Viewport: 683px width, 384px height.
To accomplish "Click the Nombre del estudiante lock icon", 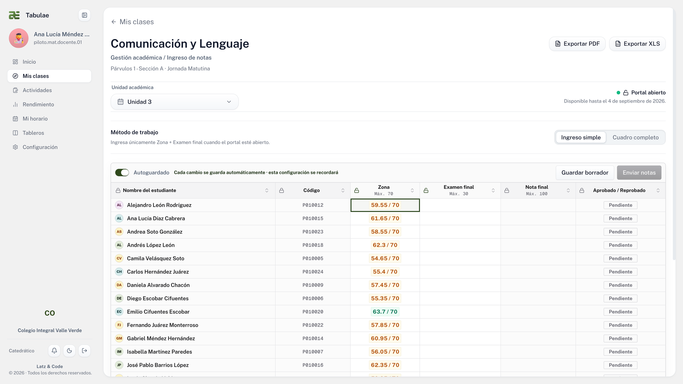I will coord(118,190).
